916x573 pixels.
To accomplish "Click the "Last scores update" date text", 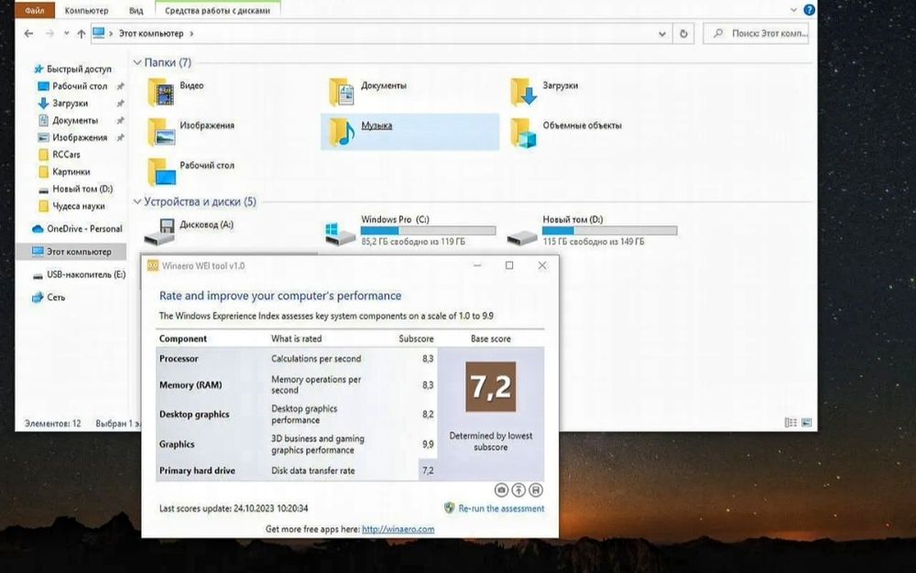I will [234, 508].
